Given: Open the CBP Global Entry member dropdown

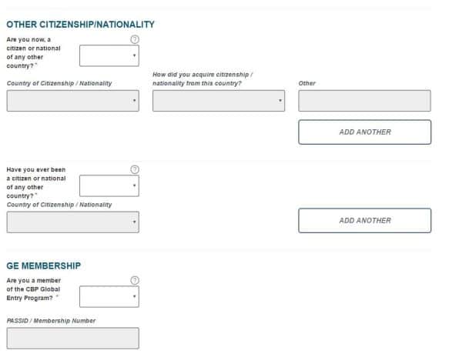Looking at the screenshot, I should pyautogui.click(x=109, y=296).
